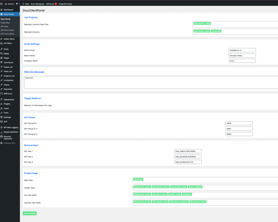Click the Company Name field
Screen dimensions: 278x222
[x=242, y=61]
